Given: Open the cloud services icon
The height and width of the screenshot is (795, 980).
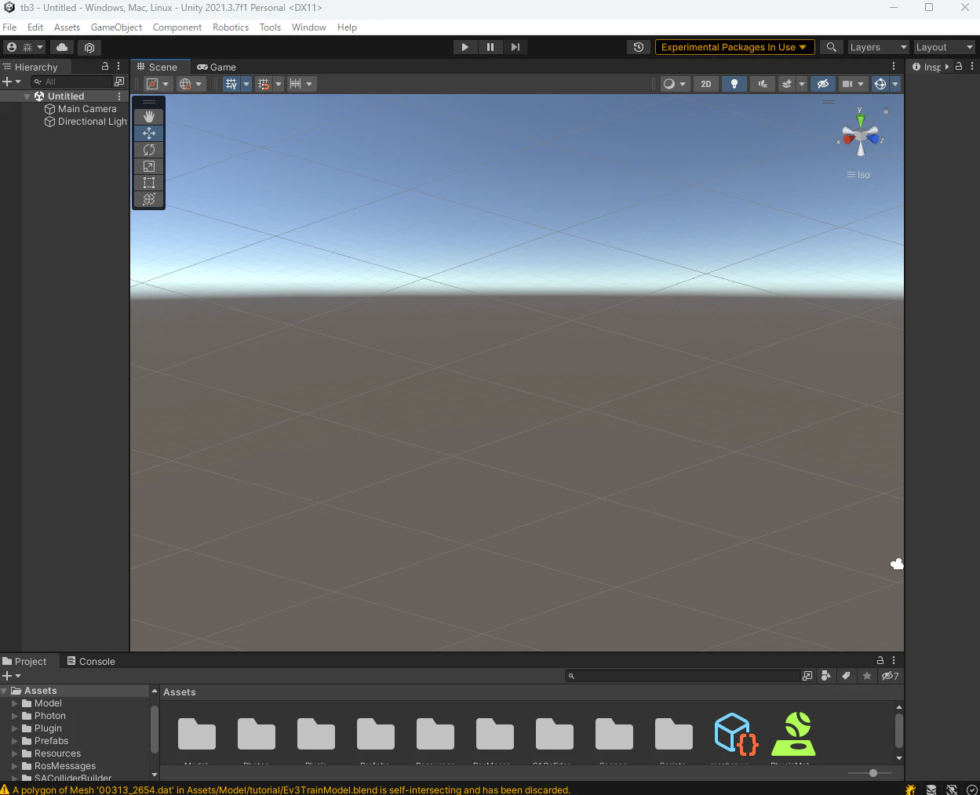Looking at the screenshot, I should (x=62, y=47).
